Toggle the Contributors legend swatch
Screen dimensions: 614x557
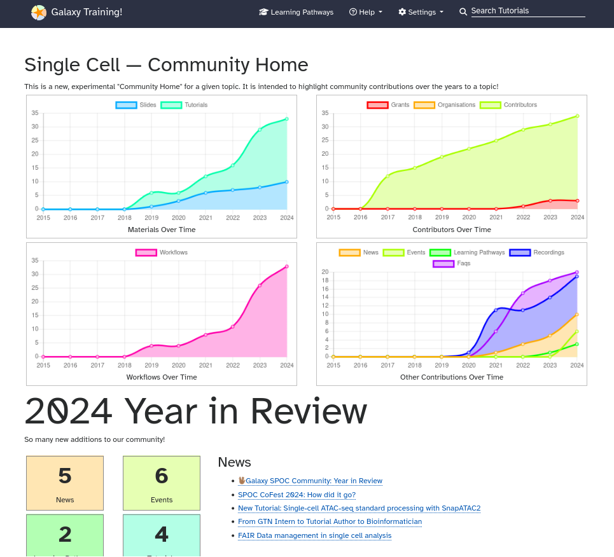491,105
